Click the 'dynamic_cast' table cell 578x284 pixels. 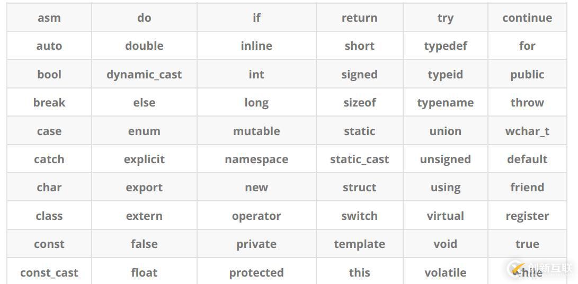tap(144, 75)
